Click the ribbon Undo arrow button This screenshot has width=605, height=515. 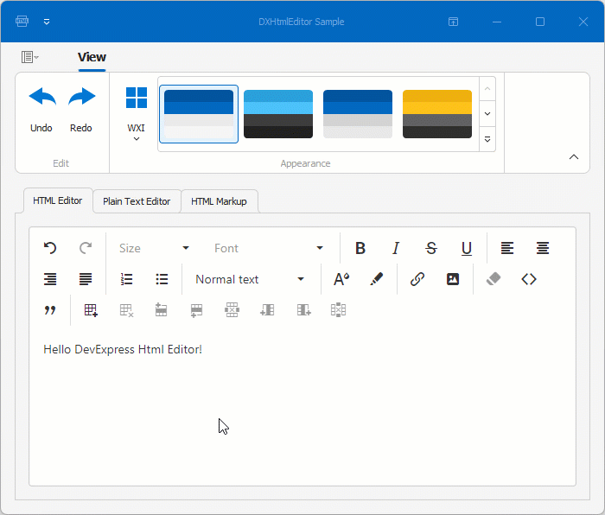pyautogui.click(x=41, y=110)
